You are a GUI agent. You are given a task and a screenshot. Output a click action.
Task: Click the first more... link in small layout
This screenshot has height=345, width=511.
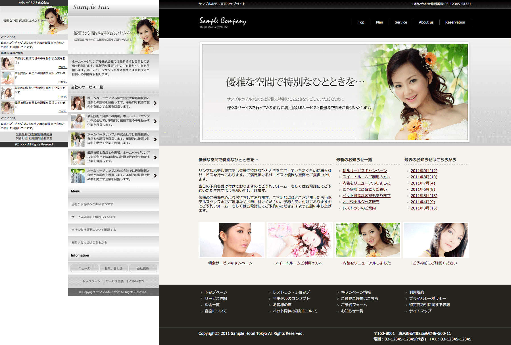63,67
